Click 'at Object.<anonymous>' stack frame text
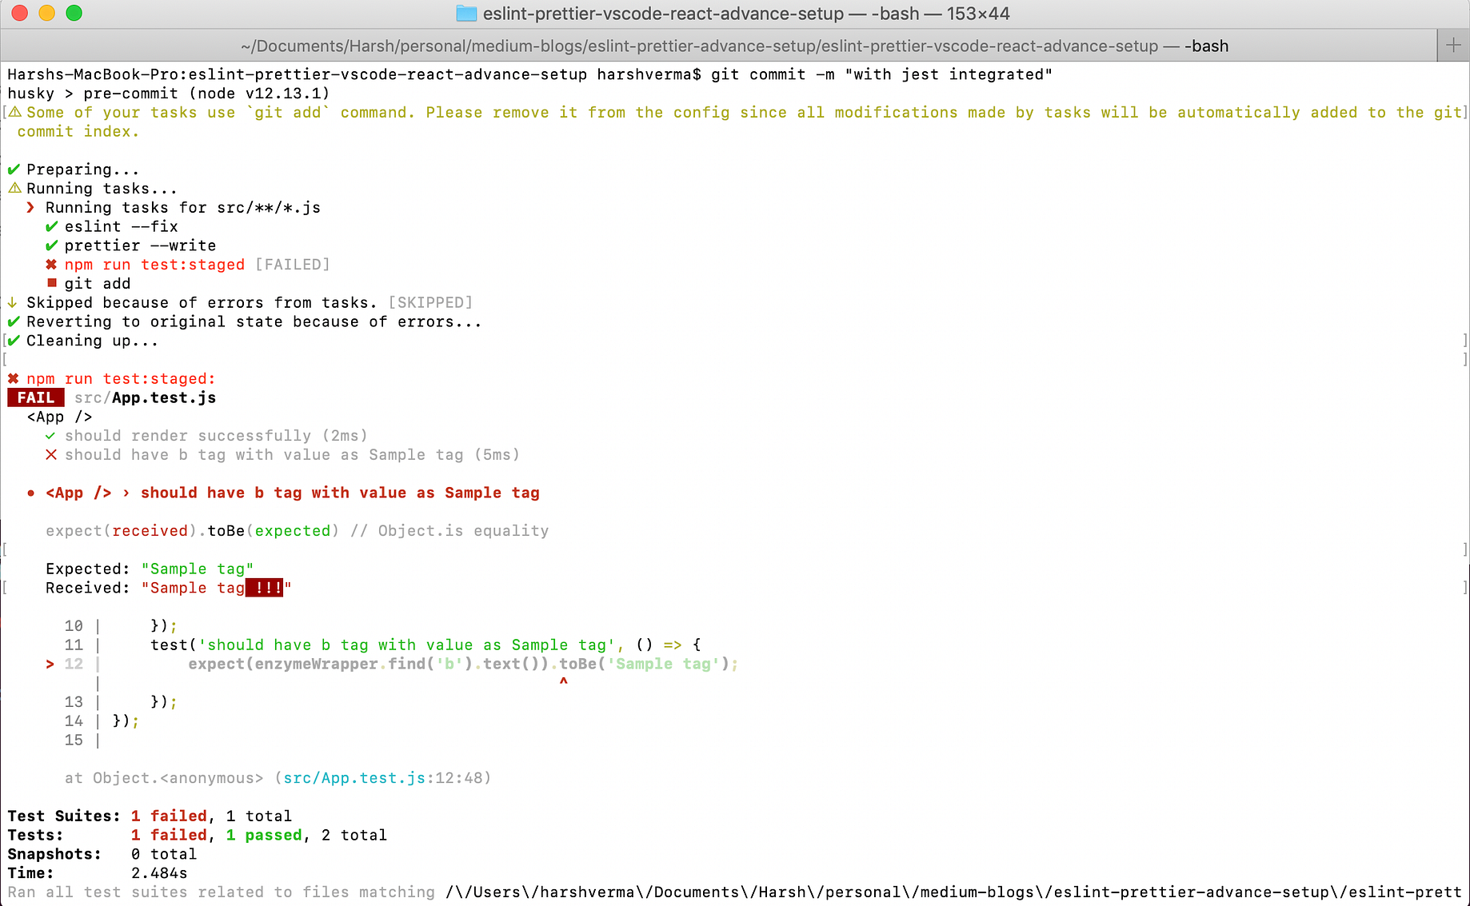Screen dimensions: 1470x906 [164, 778]
